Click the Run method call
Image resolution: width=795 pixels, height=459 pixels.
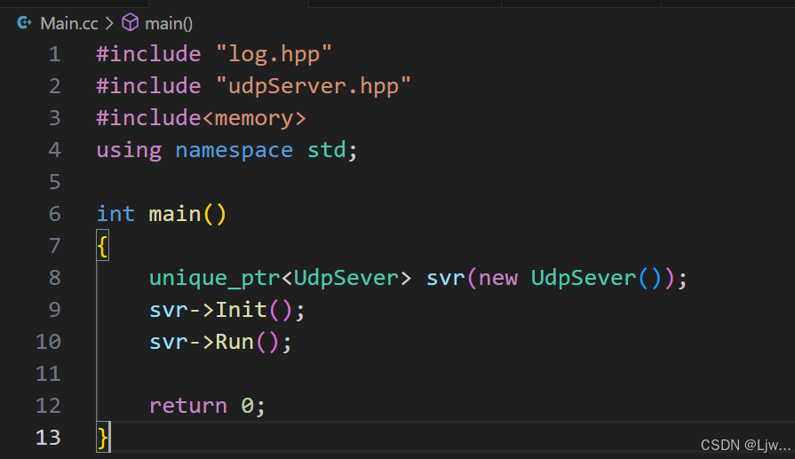[235, 342]
